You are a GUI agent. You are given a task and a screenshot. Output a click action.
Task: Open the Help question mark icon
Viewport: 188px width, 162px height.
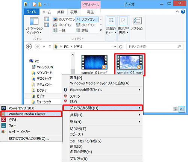[x=183, y=12]
